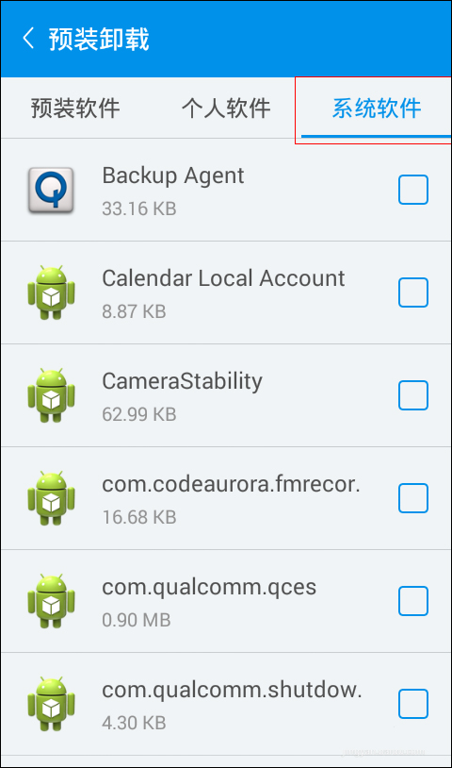
Task: Tick the com.qualcomm.qces checkbox
Action: (413, 601)
